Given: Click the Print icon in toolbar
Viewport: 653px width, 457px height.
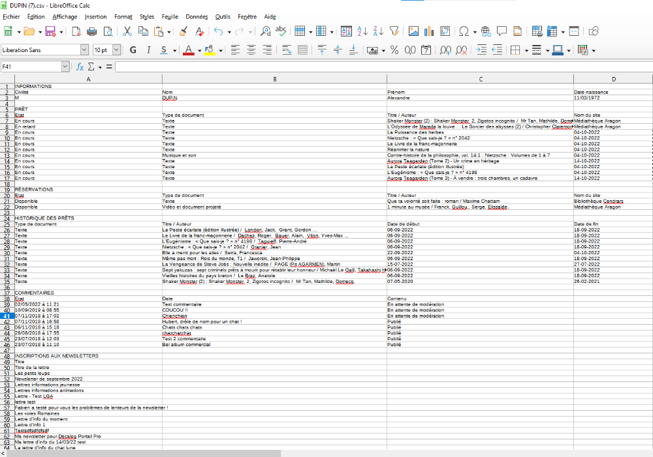Looking at the screenshot, I should click(92, 31).
